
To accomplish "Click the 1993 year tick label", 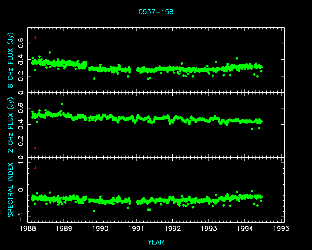I will (x=209, y=228).
